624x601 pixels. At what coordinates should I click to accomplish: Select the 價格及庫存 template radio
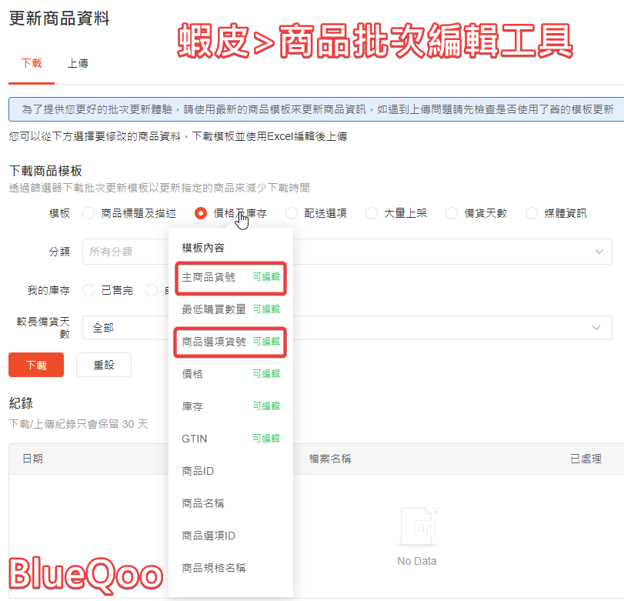pos(201,213)
